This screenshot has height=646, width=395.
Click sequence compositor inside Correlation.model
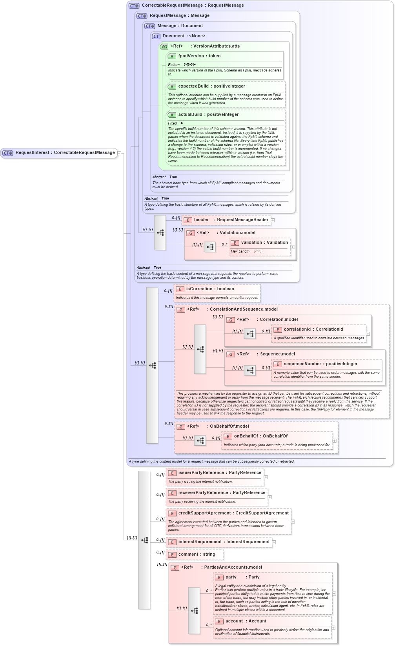pos(250,334)
